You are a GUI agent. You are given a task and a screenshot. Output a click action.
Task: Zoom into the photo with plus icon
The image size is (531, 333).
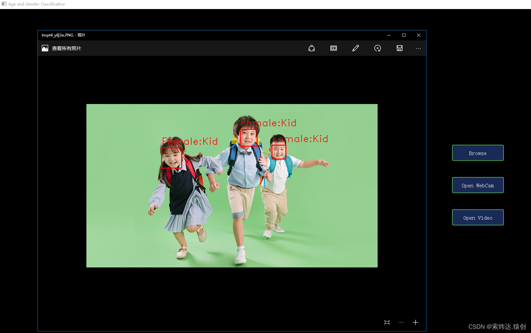415,322
